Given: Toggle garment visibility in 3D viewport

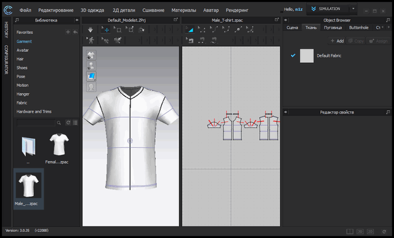Looking at the screenshot, I should click(91, 55).
